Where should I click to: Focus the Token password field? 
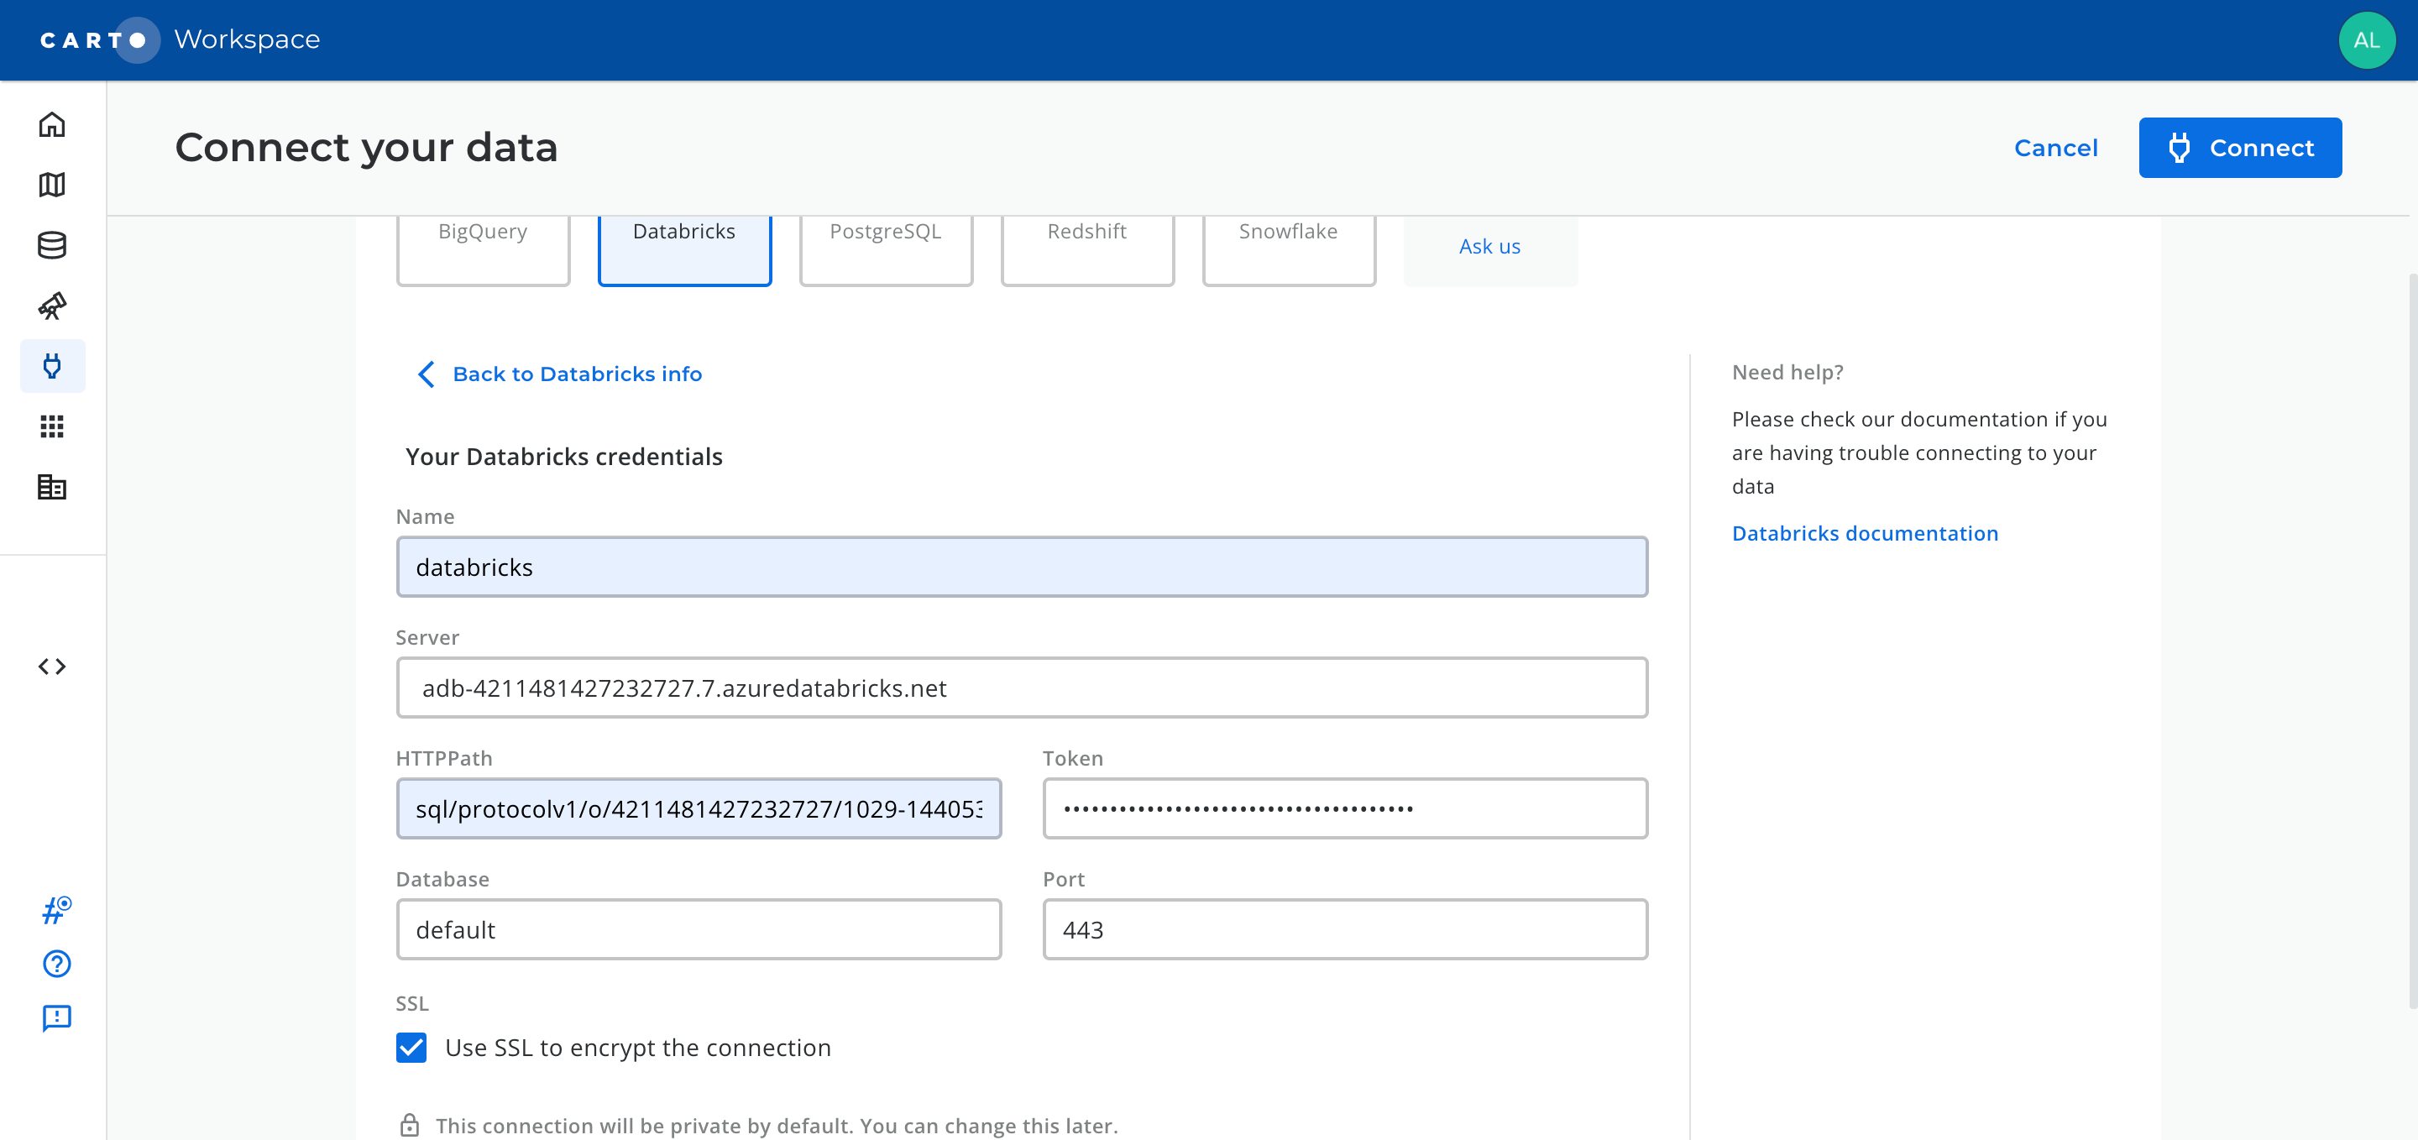(1345, 808)
